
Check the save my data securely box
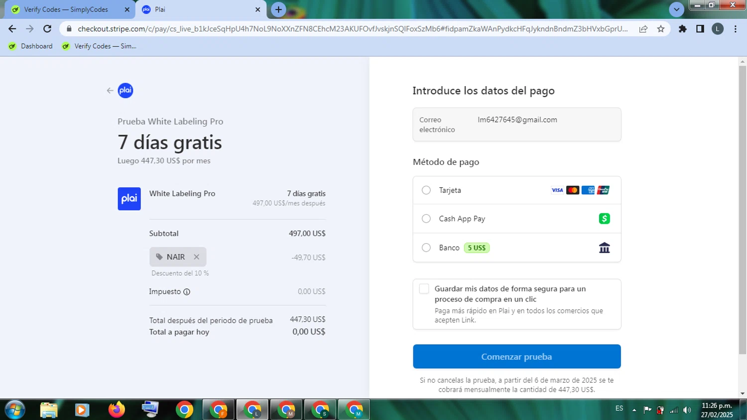click(x=424, y=289)
